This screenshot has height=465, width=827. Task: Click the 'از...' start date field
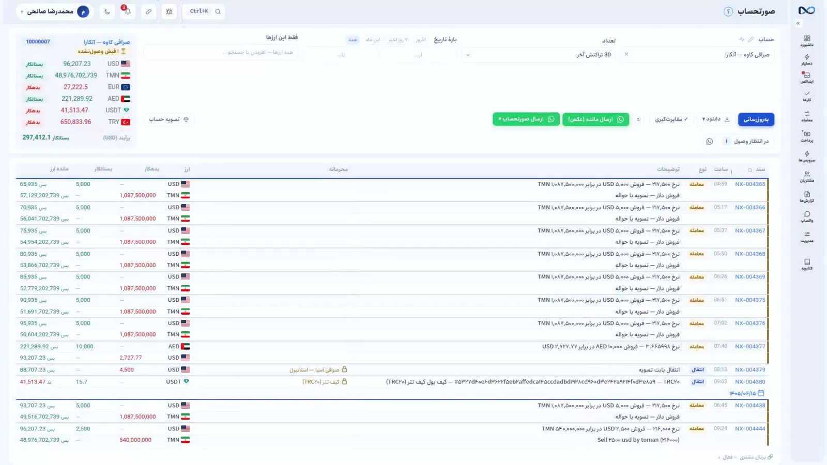tap(418, 55)
